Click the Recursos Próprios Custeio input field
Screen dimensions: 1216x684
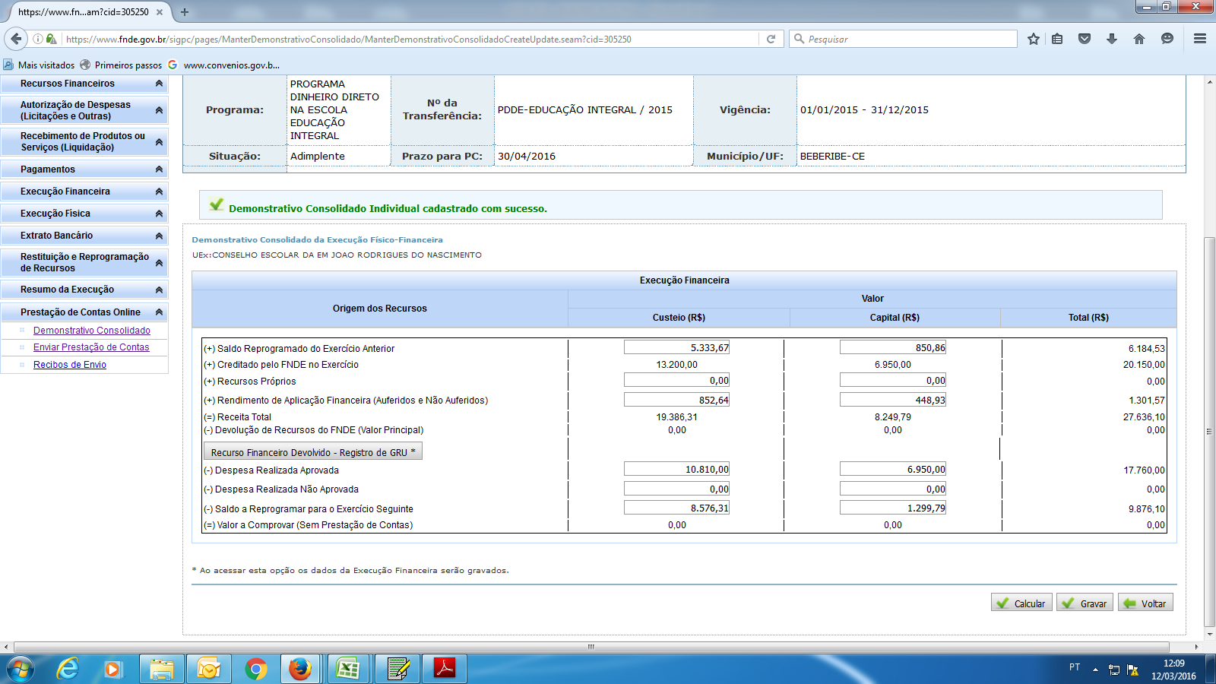[676, 381]
